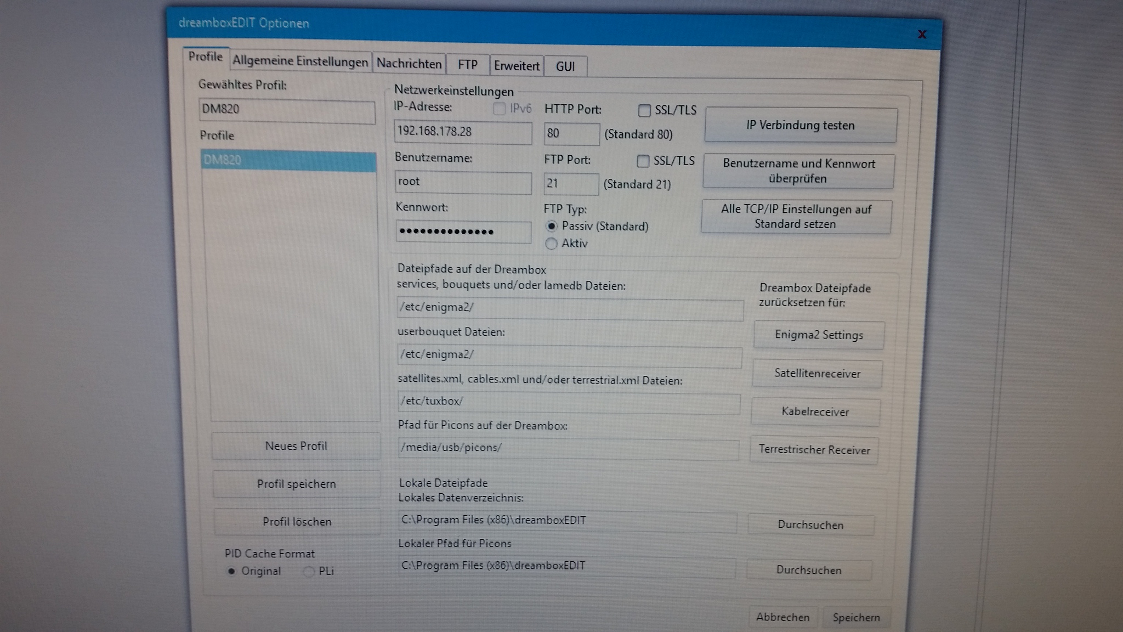Click IP Verbindung testen button
The image size is (1123, 632).
pos(800,126)
